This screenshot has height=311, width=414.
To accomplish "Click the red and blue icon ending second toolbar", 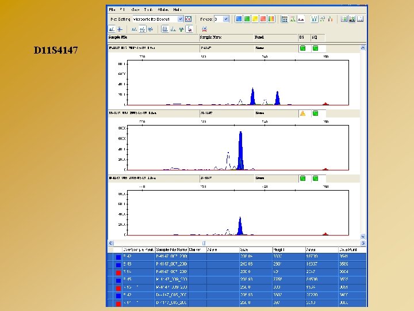I will point(204,29).
